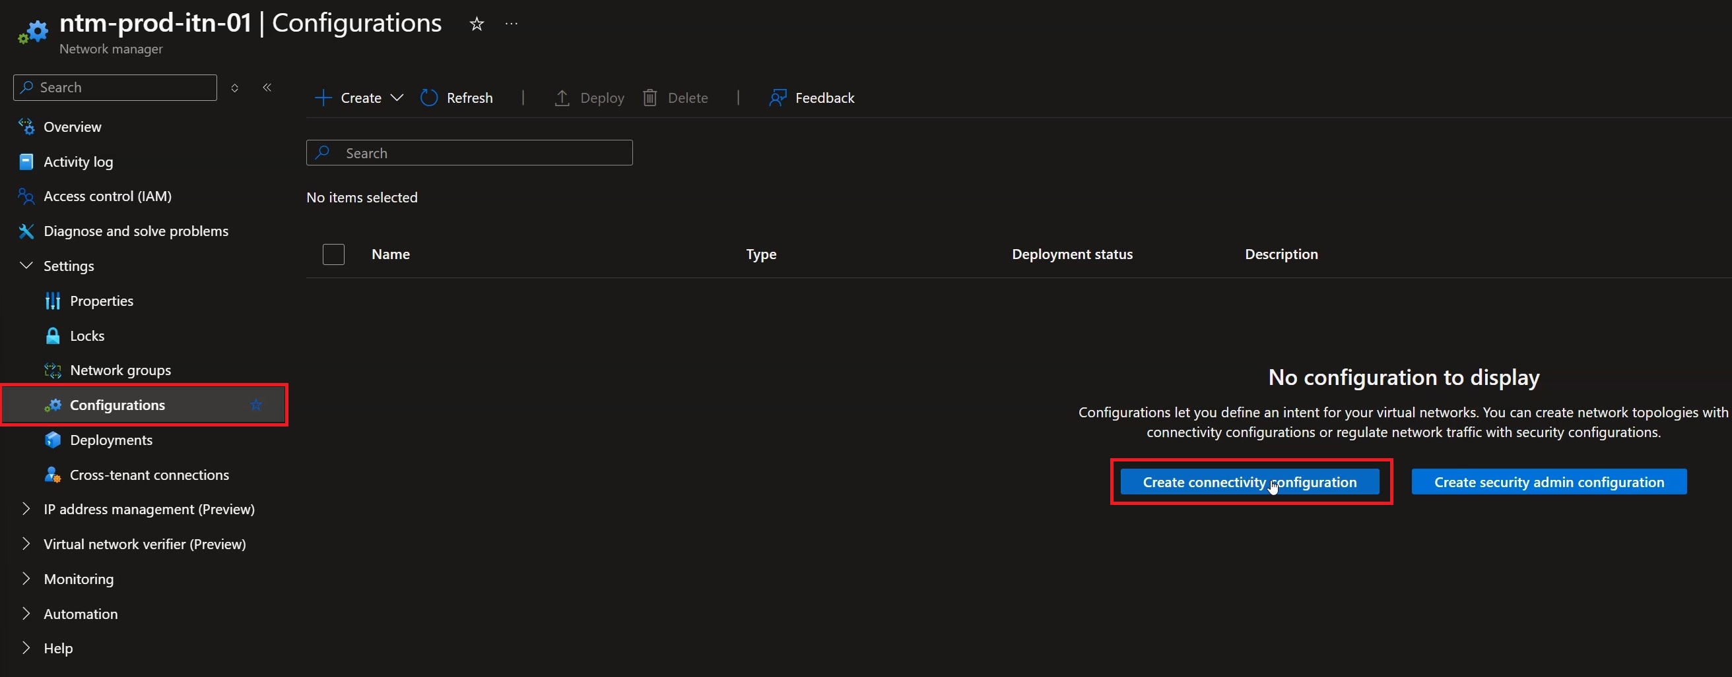
Task: Expand the Help section
Action: click(x=26, y=648)
